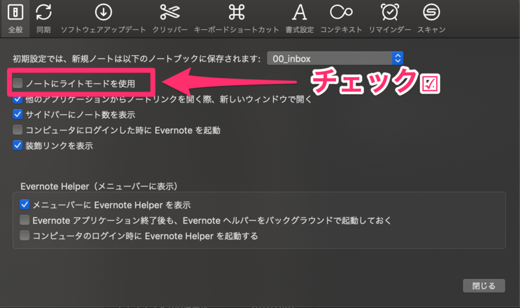Open the リマインダー alarm clock icon
Viewport: 520px width, 308px height.
tap(389, 12)
